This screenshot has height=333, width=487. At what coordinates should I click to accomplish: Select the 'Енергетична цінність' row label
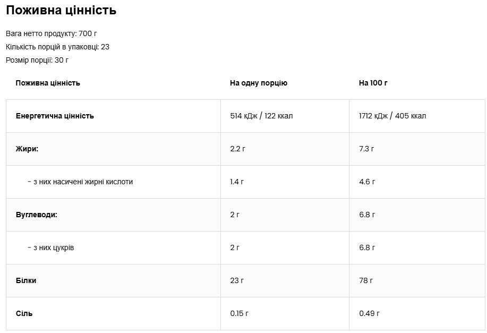[55, 116]
